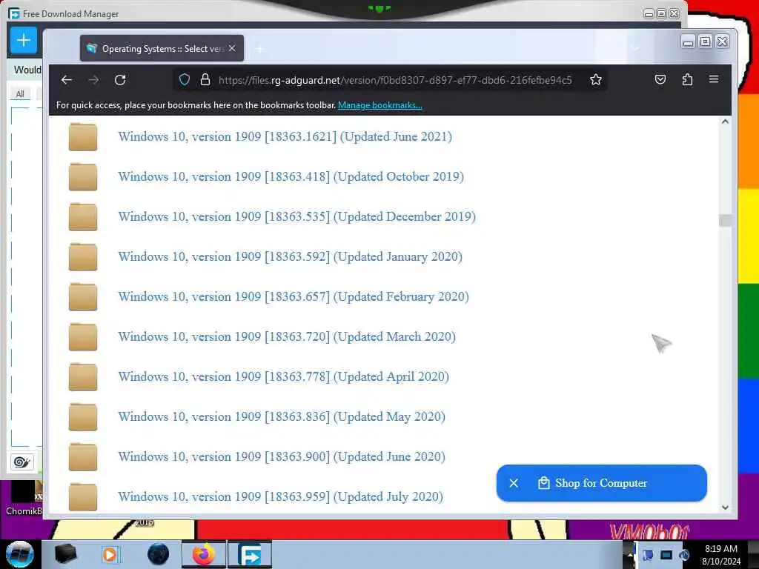
Task: Select the Operating Systems :: Select version tab
Action: 162,48
